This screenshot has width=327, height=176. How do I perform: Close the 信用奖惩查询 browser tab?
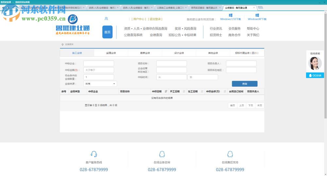tap(220, 8)
